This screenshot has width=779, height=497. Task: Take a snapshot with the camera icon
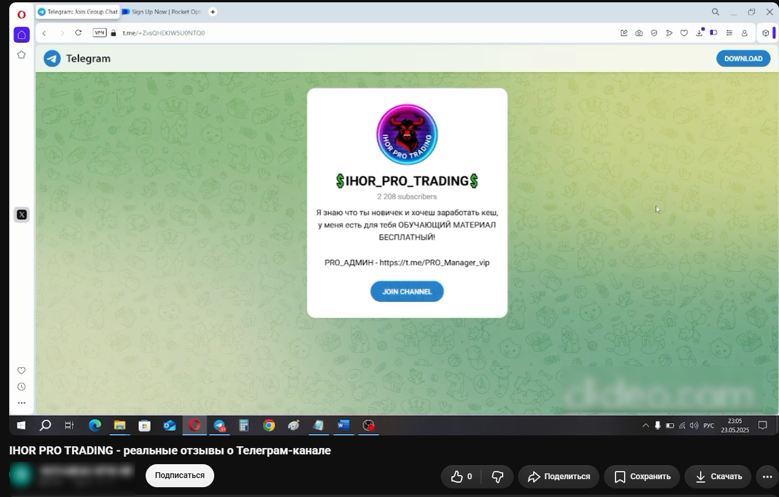click(639, 33)
